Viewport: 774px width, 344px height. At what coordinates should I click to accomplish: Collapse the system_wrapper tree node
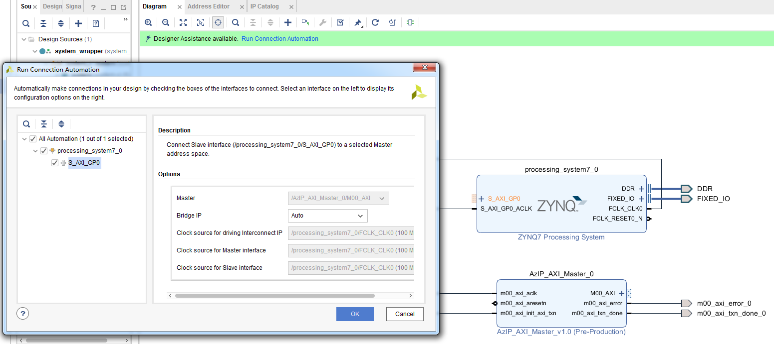pos(34,51)
